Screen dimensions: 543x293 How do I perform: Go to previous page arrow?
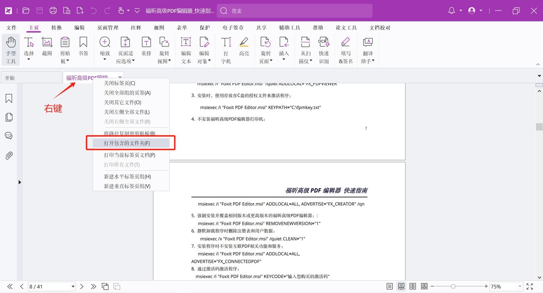21,287
